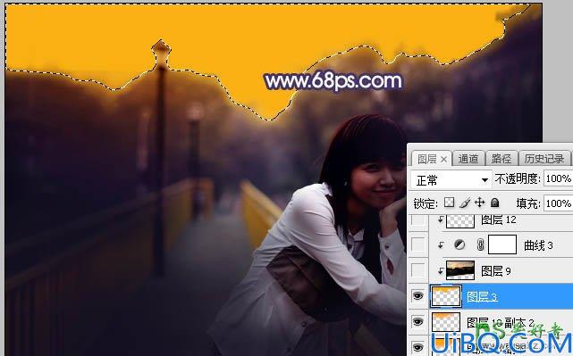Click the 锁定 label
The image size is (573, 356).
426,203
